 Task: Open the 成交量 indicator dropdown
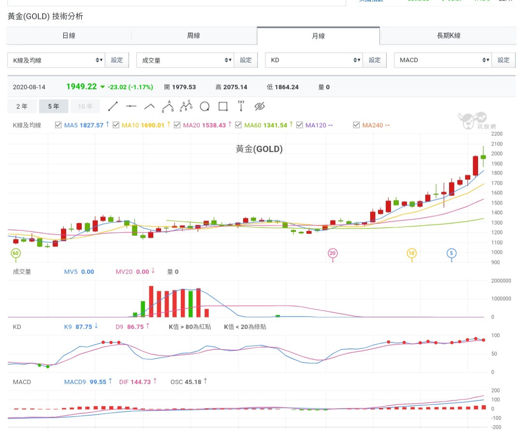[x=185, y=60]
